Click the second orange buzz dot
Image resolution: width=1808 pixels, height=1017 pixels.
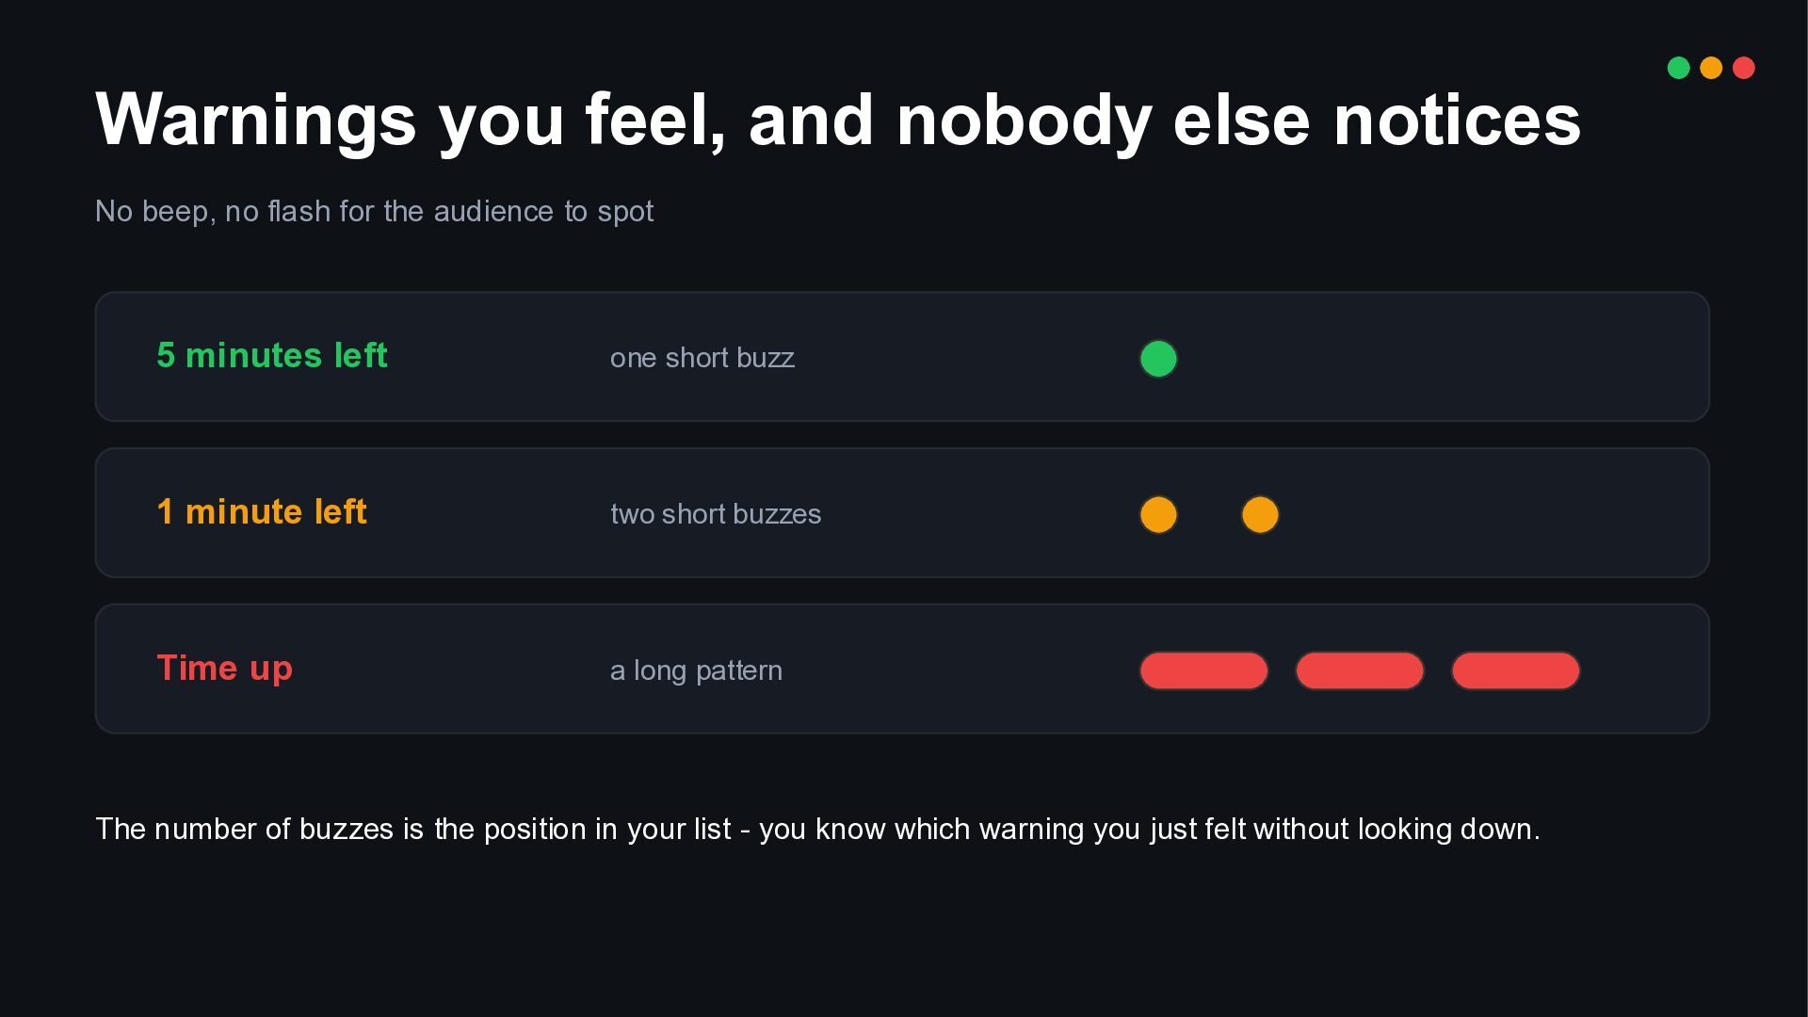(x=1260, y=515)
